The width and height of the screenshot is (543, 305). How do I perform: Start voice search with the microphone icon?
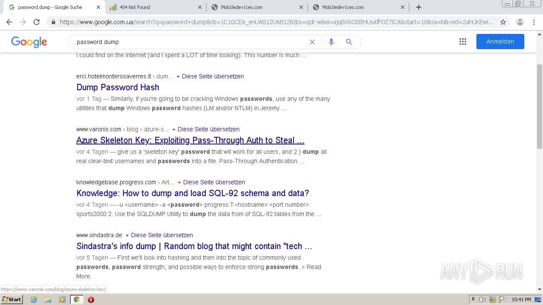click(331, 42)
